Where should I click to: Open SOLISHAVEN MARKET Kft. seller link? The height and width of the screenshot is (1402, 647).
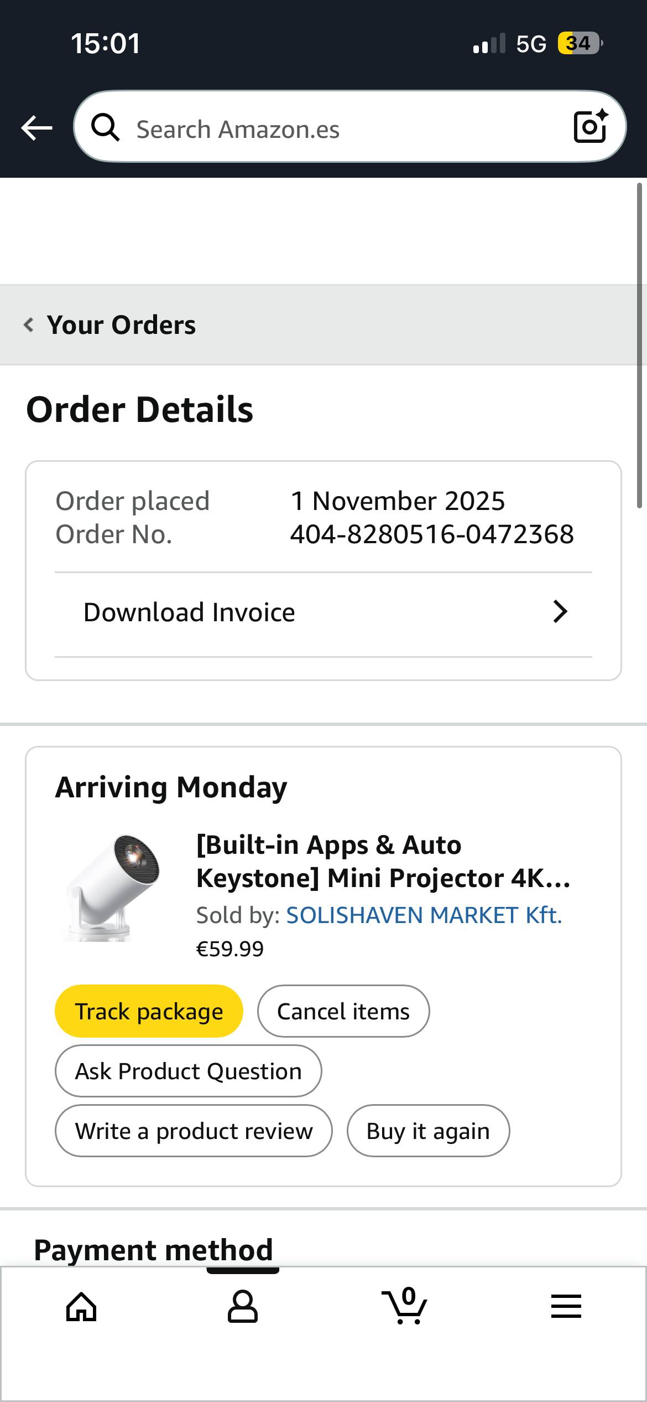pyautogui.click(x=424, y=915)
